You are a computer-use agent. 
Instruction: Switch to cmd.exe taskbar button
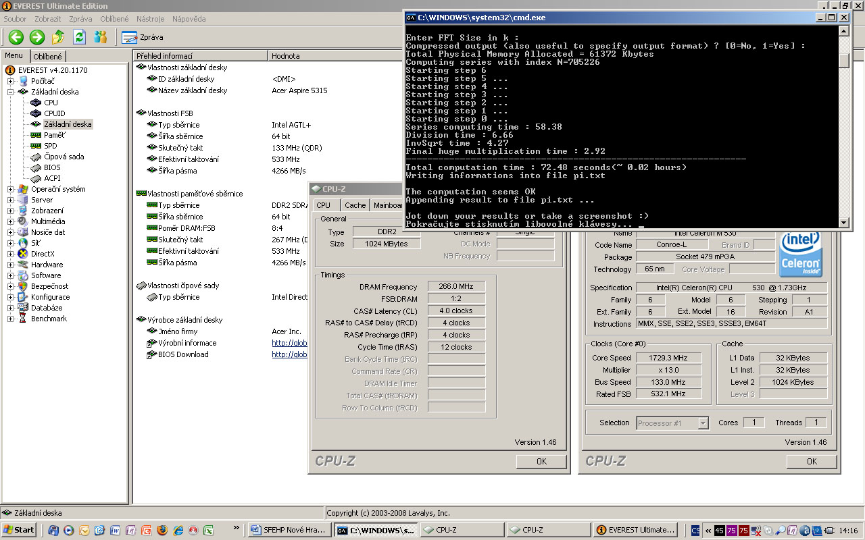point(375,530)
